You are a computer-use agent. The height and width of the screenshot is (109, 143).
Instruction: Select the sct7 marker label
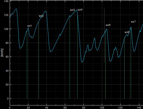click(133, 22)
